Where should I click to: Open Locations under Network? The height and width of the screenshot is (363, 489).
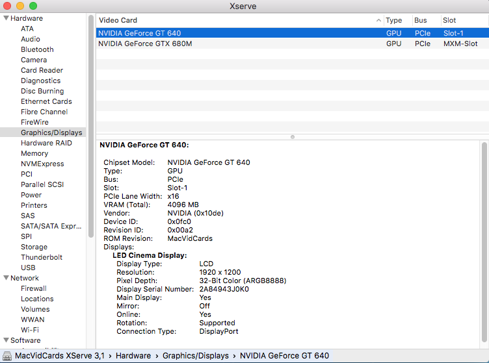(37, 299)
